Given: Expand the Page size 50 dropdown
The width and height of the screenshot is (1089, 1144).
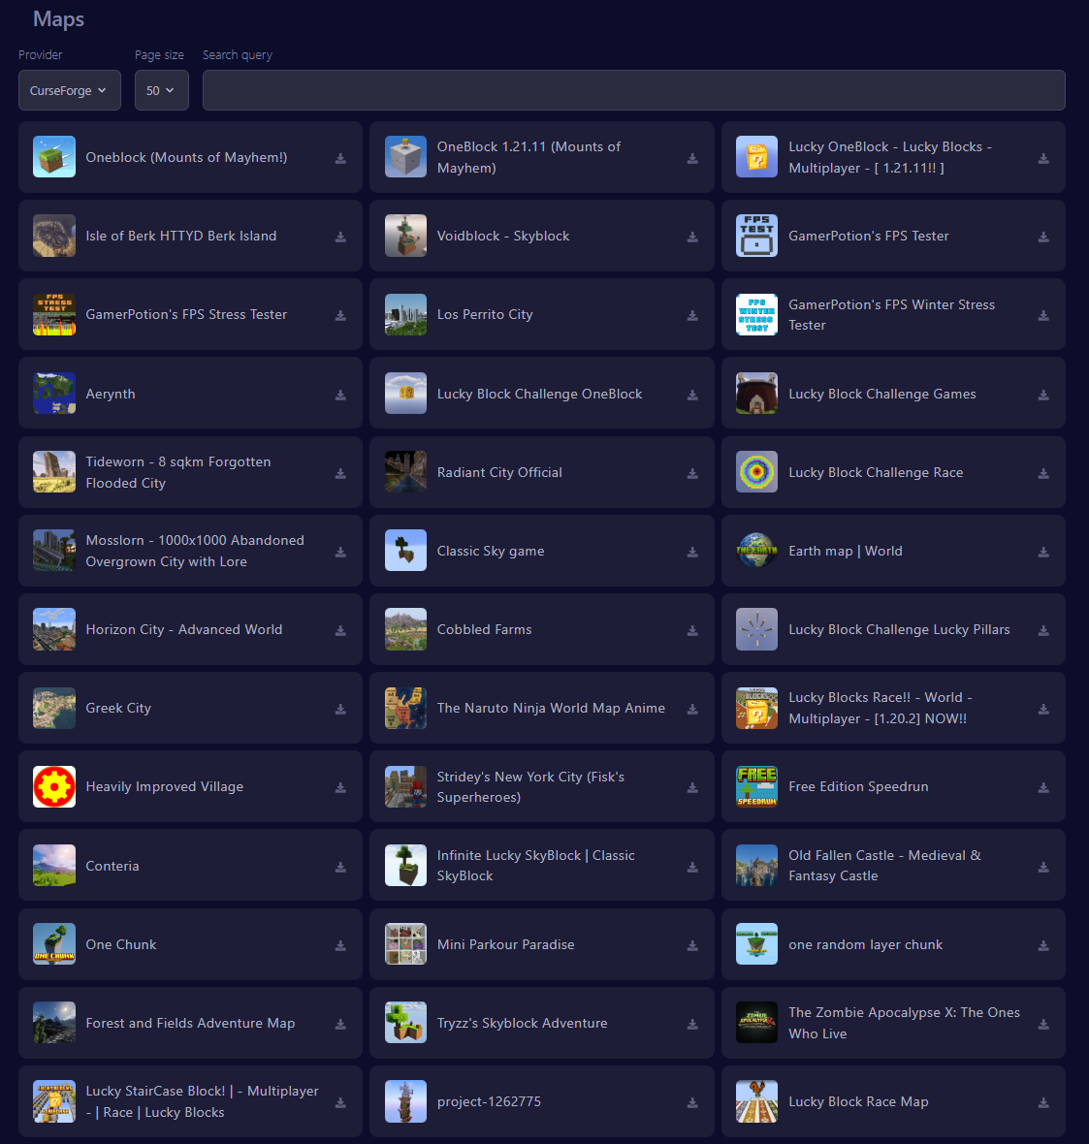Looking at the screenshot, I should 161,90.
